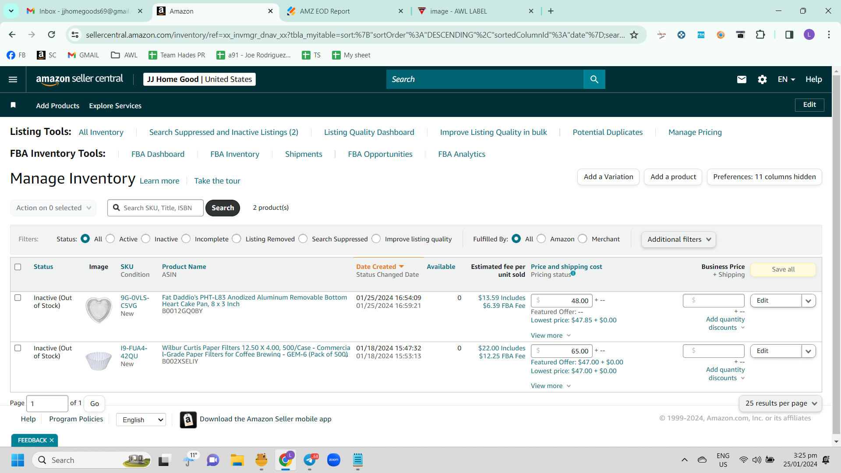841x473 pixels.
Task: Open the settings gear icon
Action: (762, 79)
